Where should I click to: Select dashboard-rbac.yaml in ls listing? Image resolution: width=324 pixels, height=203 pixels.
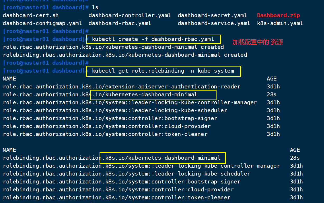(x=120, y=23)
